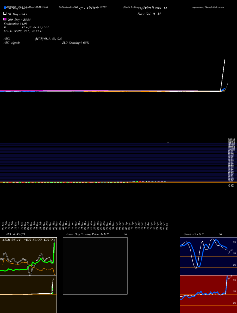The width and height of the screenshot is (237, 313).
Task: Click the 'Day Vol: 0 M' label
Action: pos(149,14)
